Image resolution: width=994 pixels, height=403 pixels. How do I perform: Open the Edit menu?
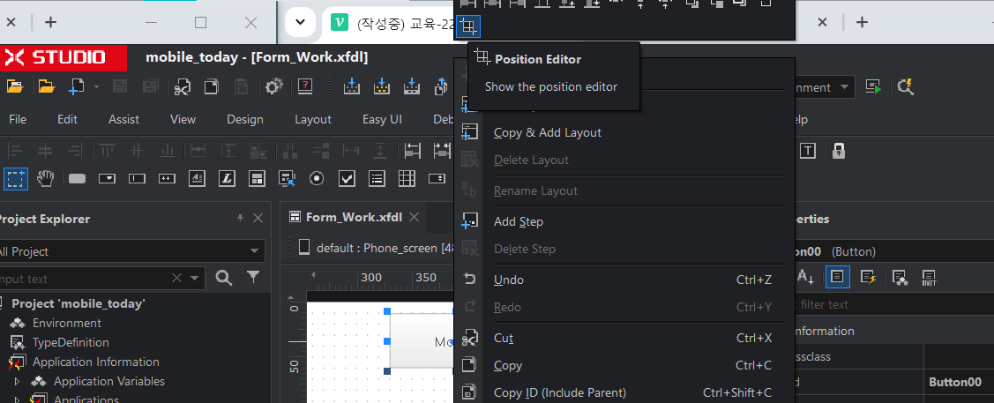[67, 119]
